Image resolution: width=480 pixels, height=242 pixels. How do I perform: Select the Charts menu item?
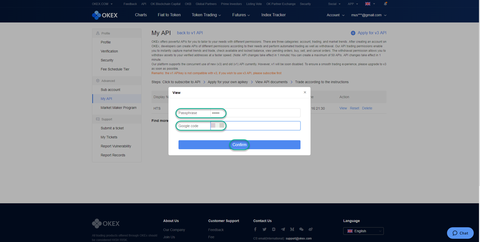click(x=141, y=15)
